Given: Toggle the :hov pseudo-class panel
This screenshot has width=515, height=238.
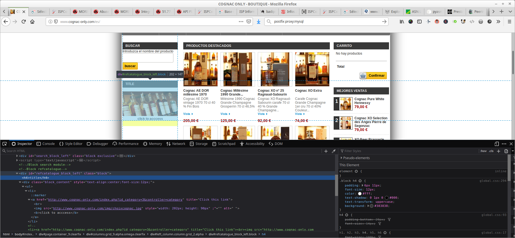Looking at the screenshot, I should pos(483,151).
